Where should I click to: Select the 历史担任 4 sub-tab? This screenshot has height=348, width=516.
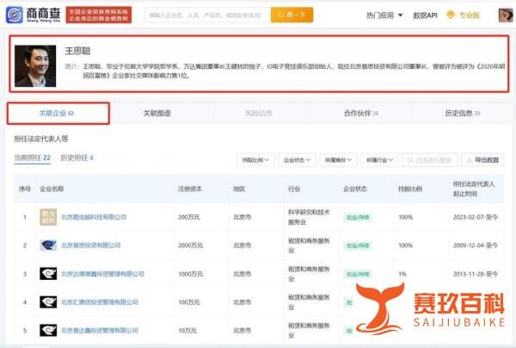[x=77, y=158]
